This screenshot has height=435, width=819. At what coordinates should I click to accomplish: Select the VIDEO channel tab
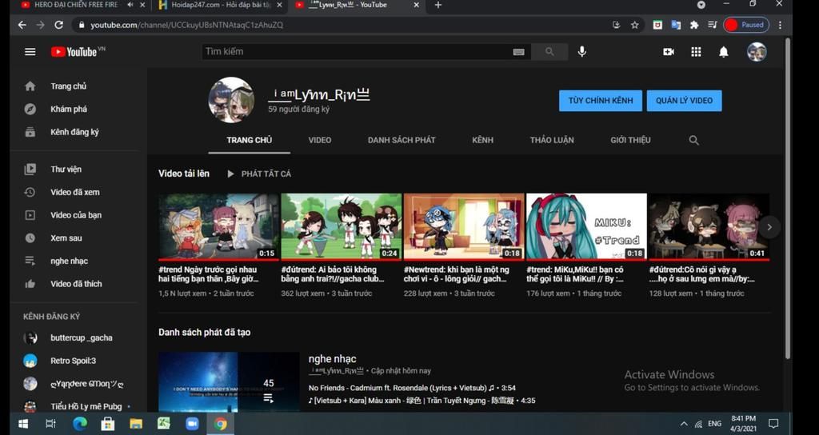coord(320,140)
